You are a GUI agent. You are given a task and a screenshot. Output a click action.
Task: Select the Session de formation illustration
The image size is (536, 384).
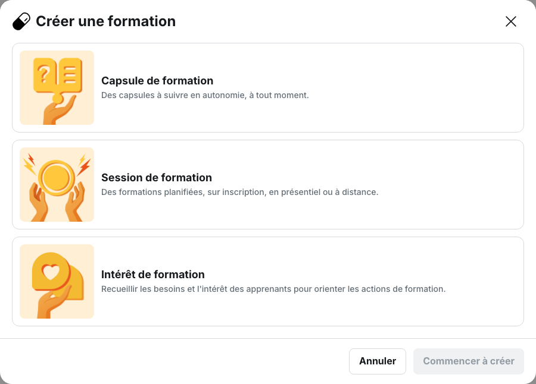point(57,185)
